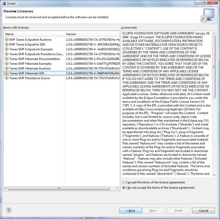The height and width of the screenshot is (219, 220).
Task: Go back with the Back button
Action: tap(131, 210)
